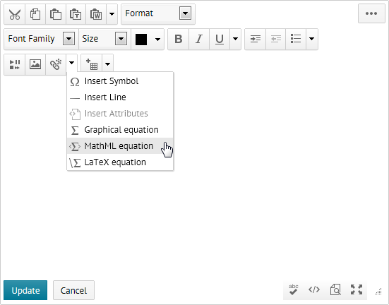The width and height of the screenshot is (389, 305).
Task: Open the Font Family dropdown
Action: 41,39
